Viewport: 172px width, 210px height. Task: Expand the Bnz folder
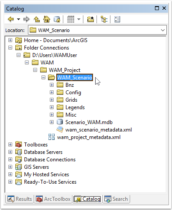[x=52, y=85]
